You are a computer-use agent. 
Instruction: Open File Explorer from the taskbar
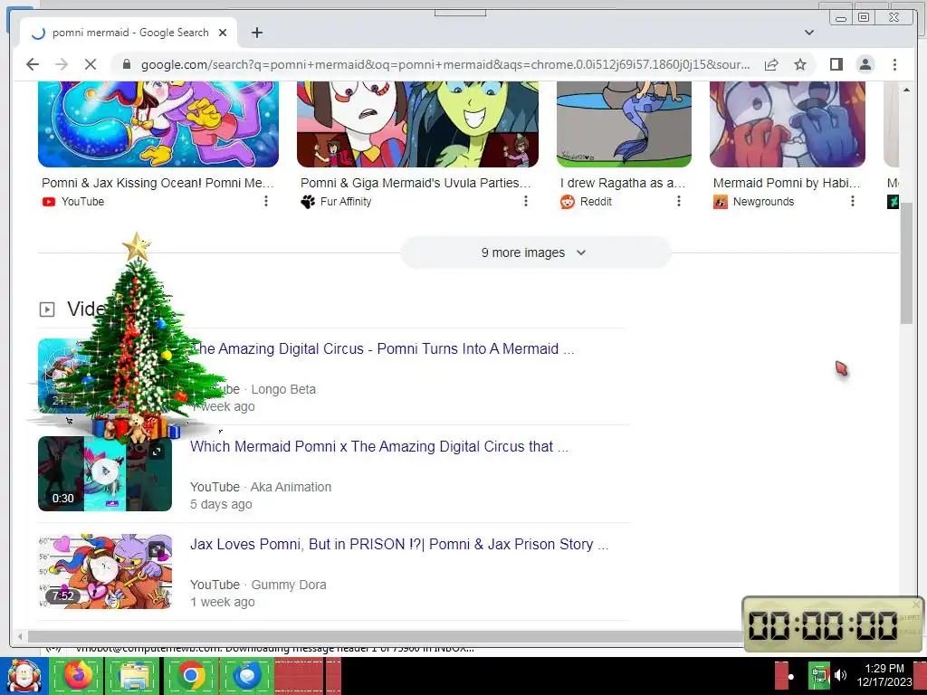[x=134, y=676]
